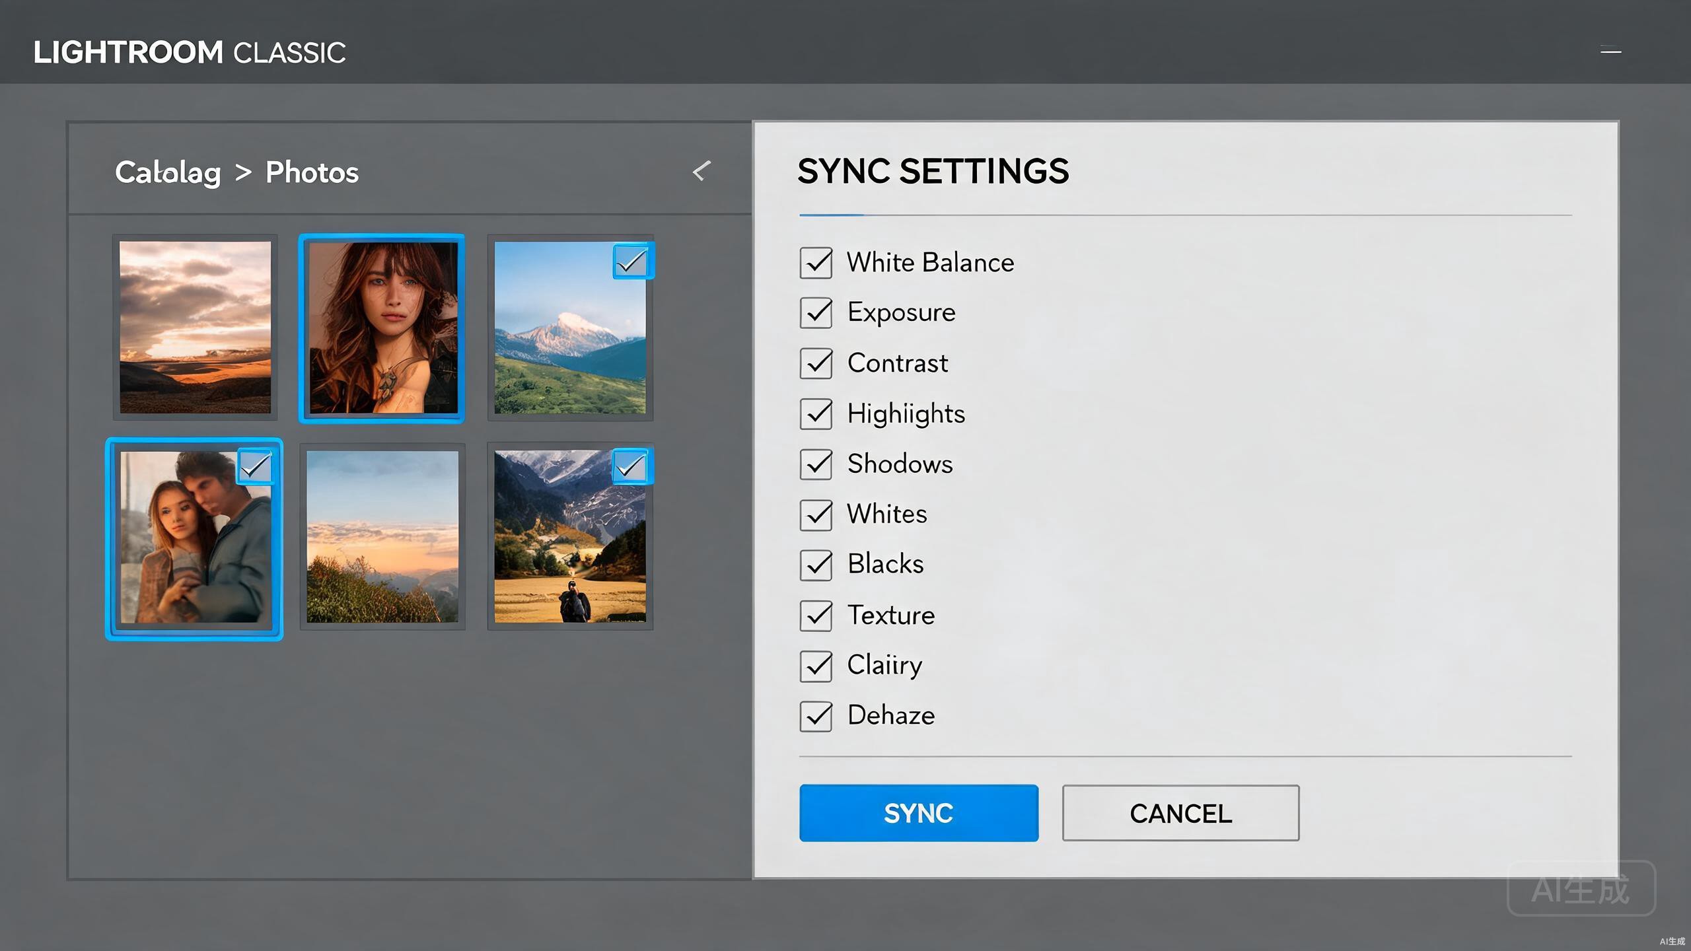Click the CANCEL button

click(x=1180, y=813)
